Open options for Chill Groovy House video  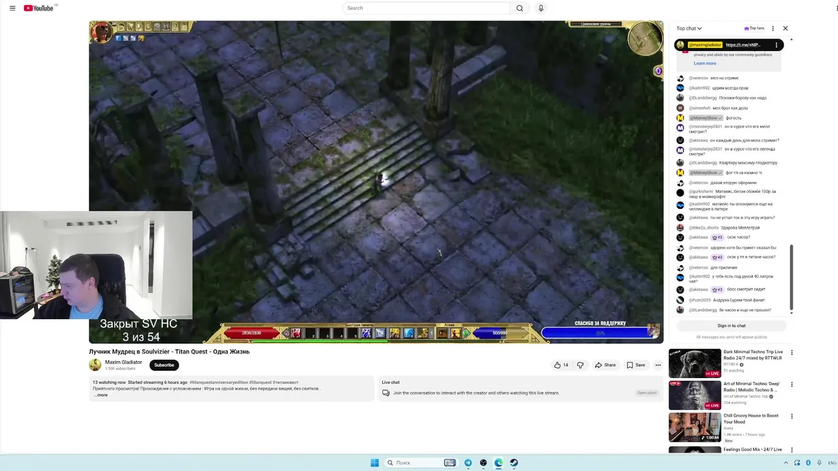(792, 416)
